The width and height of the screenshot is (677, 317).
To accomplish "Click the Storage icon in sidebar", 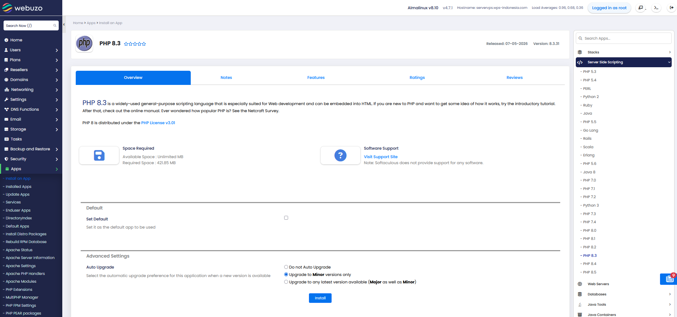I will point(6,129).
